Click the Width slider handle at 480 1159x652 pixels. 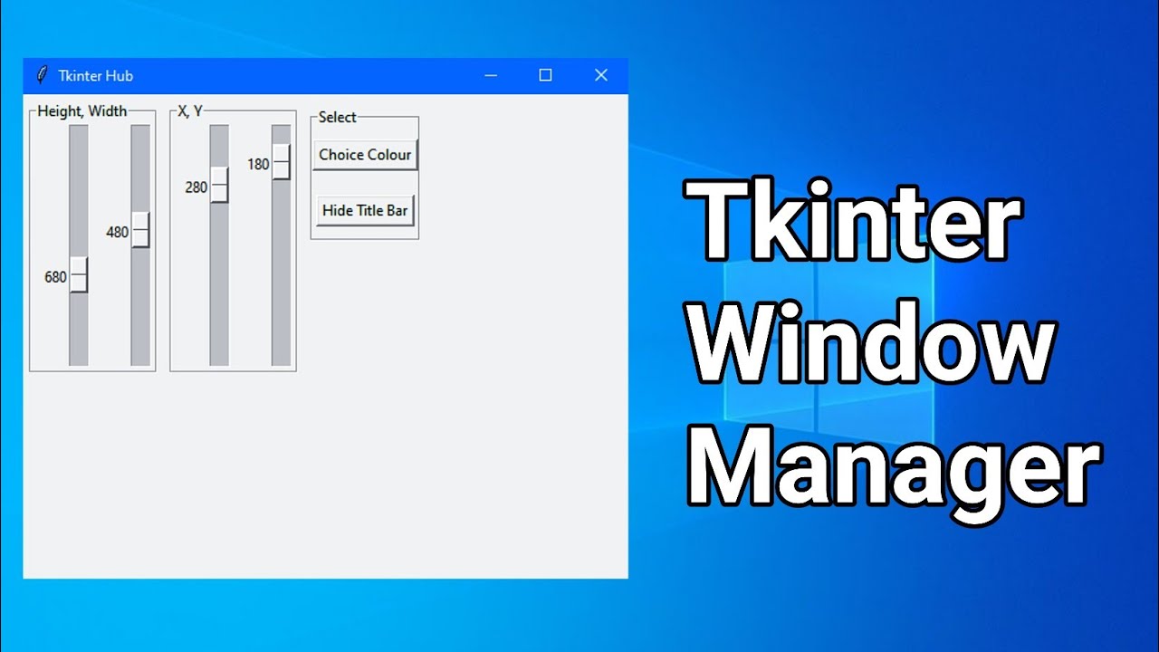coord(140,230)
